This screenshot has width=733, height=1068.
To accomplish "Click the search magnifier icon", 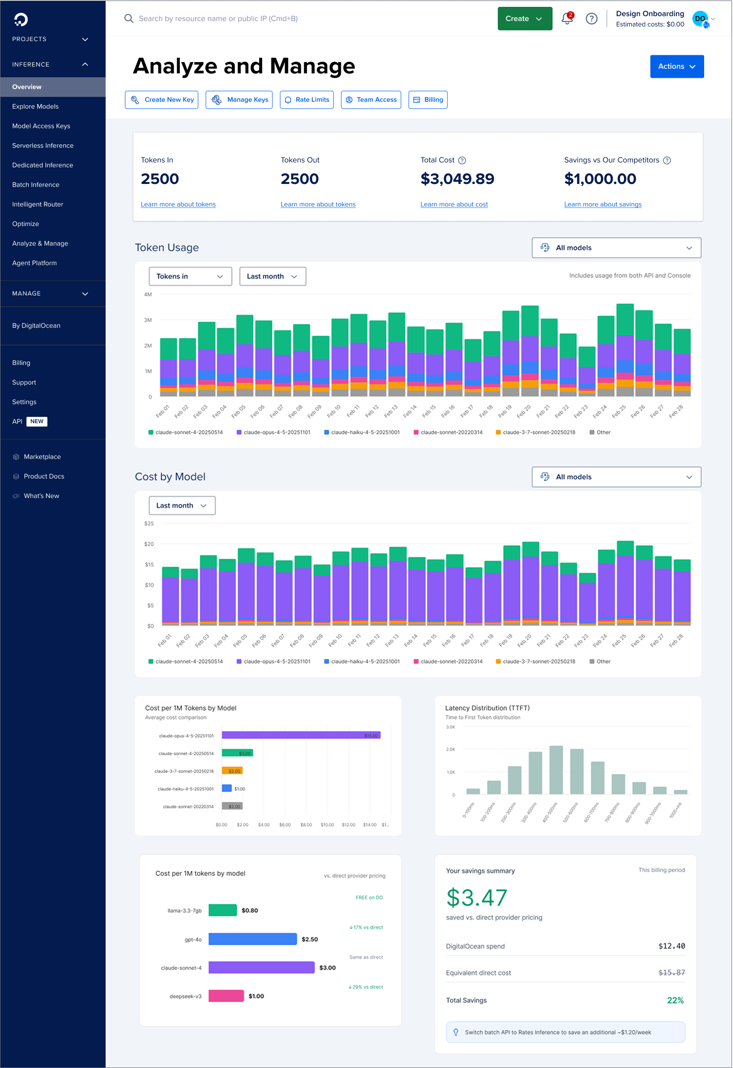I will (x=129, y=19).
